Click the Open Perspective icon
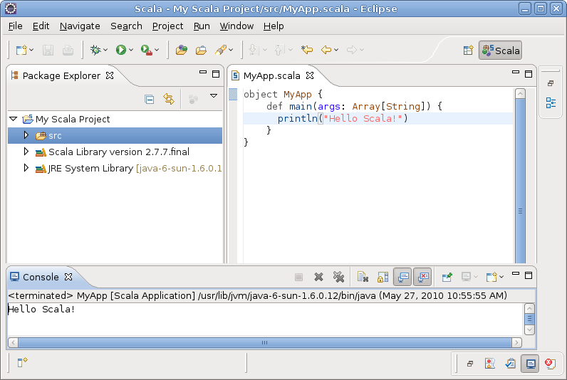 click(x=468, y=51)
